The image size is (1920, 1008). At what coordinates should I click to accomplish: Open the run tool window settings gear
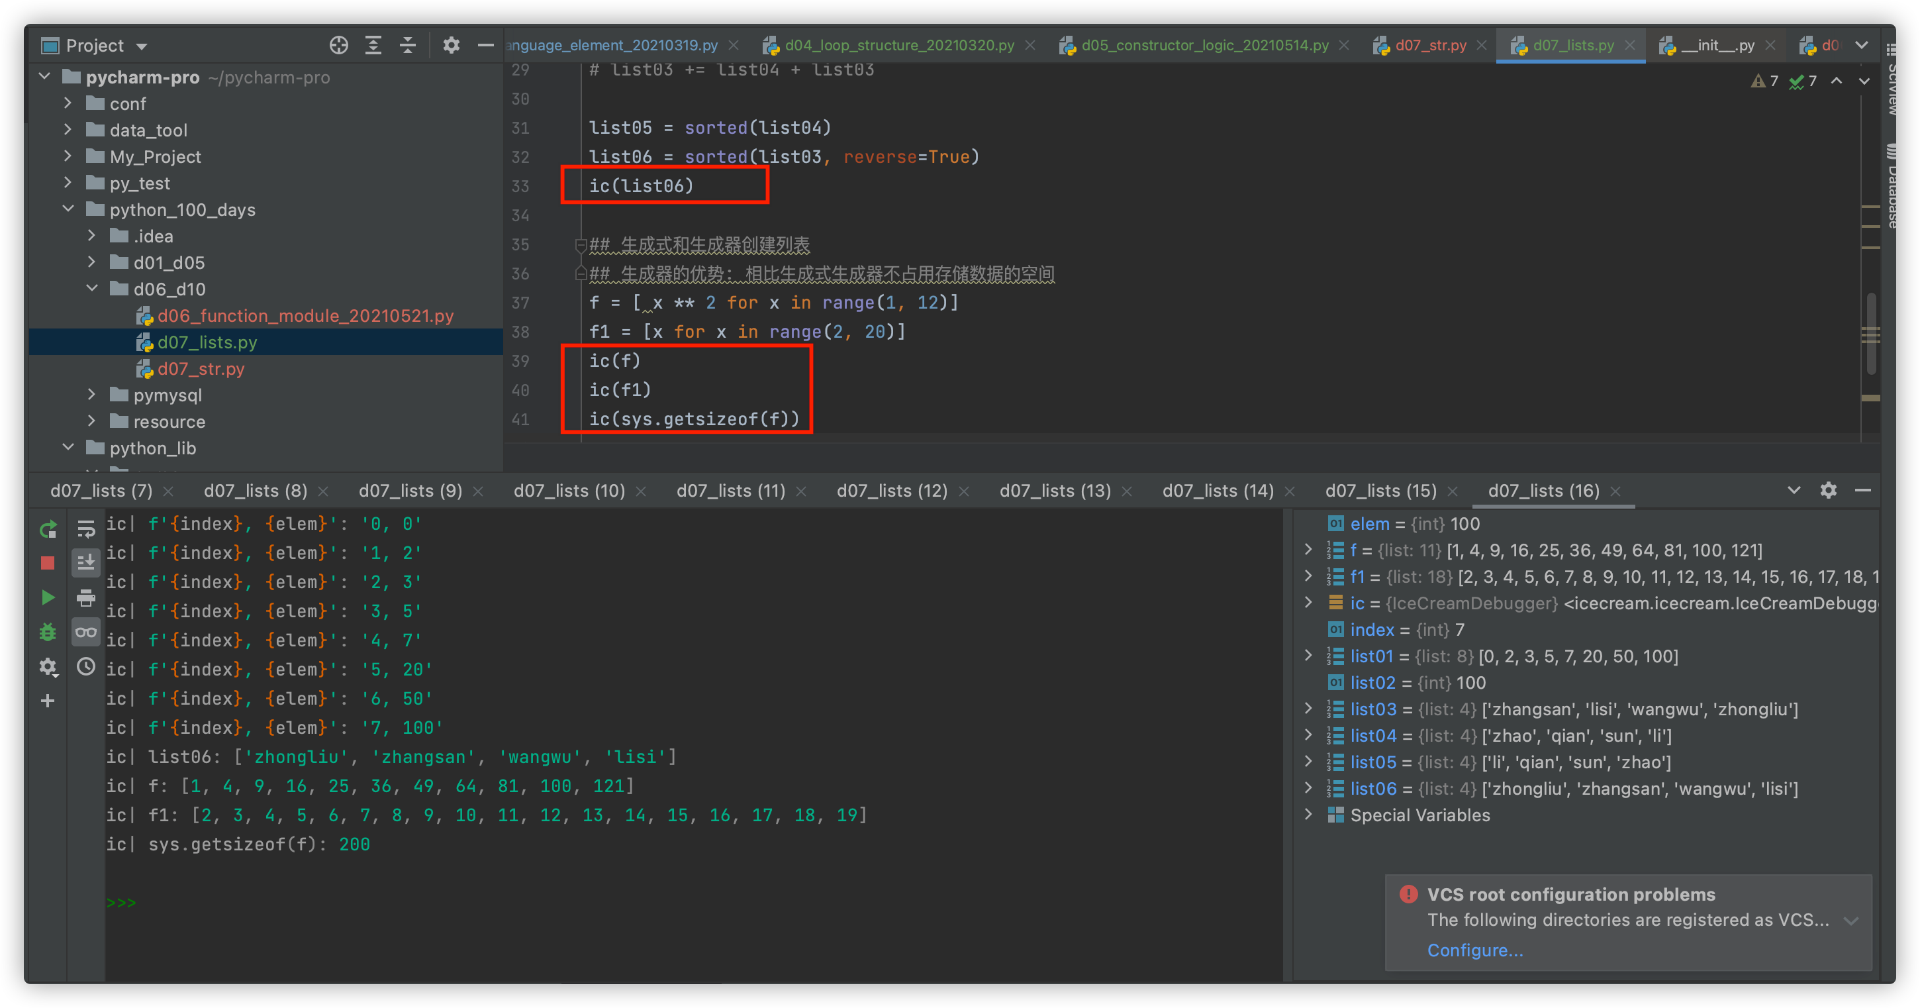(x=1829, y=490)
